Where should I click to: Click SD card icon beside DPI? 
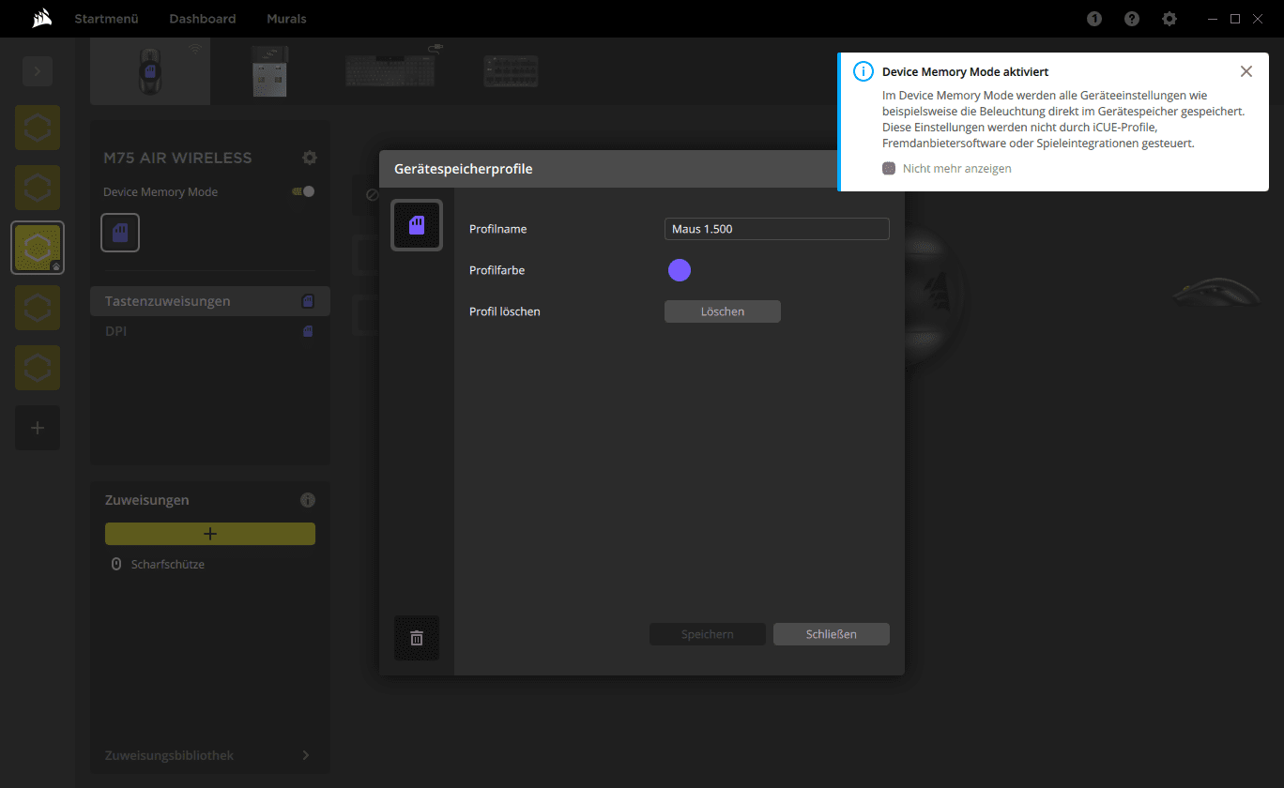[308, 331]
